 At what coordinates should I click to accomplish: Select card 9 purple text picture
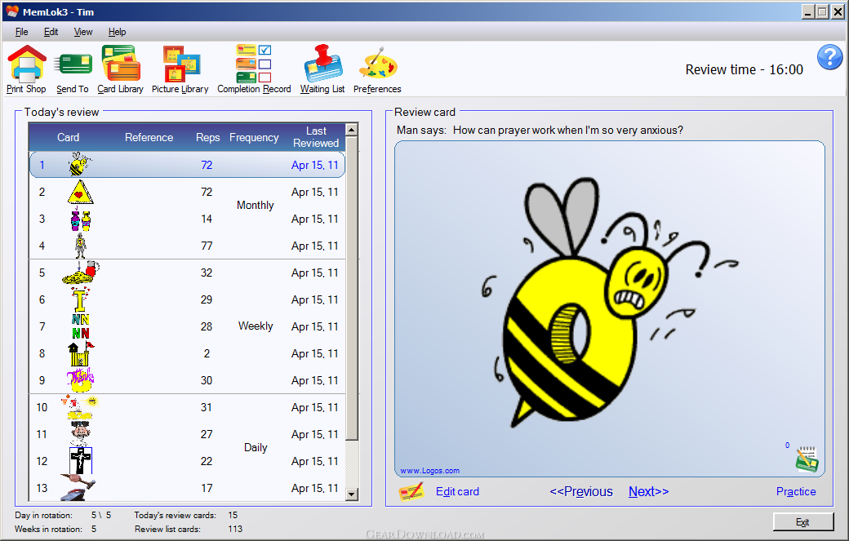click(80, 379)
